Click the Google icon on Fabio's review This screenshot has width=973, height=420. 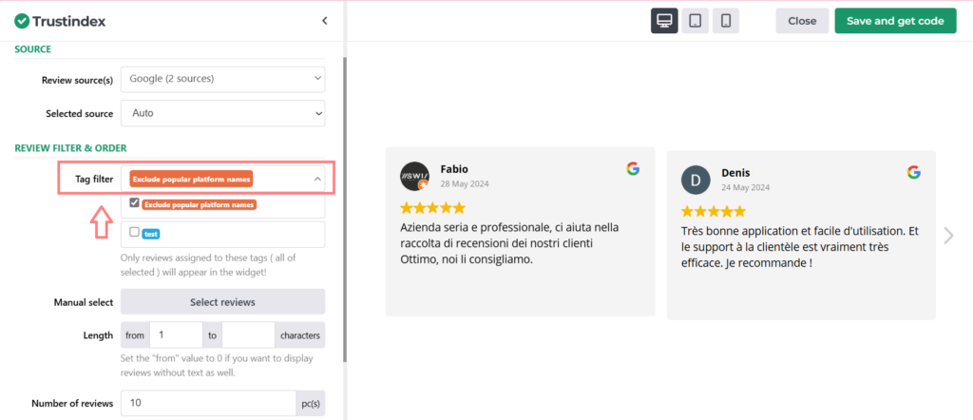[x=633, y=168]
